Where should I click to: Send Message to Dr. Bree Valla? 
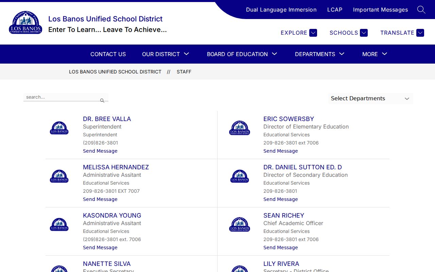pyautogui.click(x=100, y=151)
